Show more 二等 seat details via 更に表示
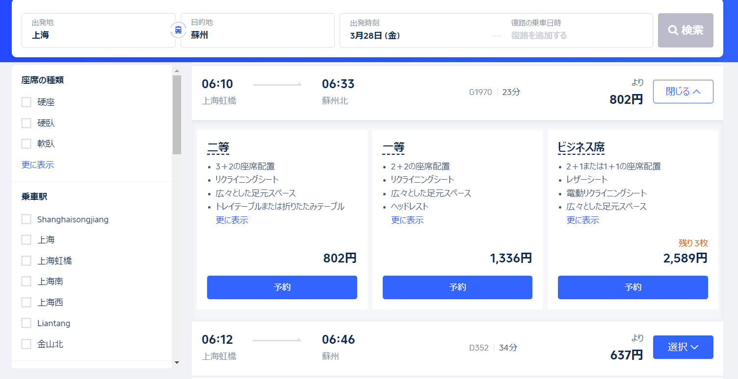This screenshot has height=379, width=738. [233, 220]
